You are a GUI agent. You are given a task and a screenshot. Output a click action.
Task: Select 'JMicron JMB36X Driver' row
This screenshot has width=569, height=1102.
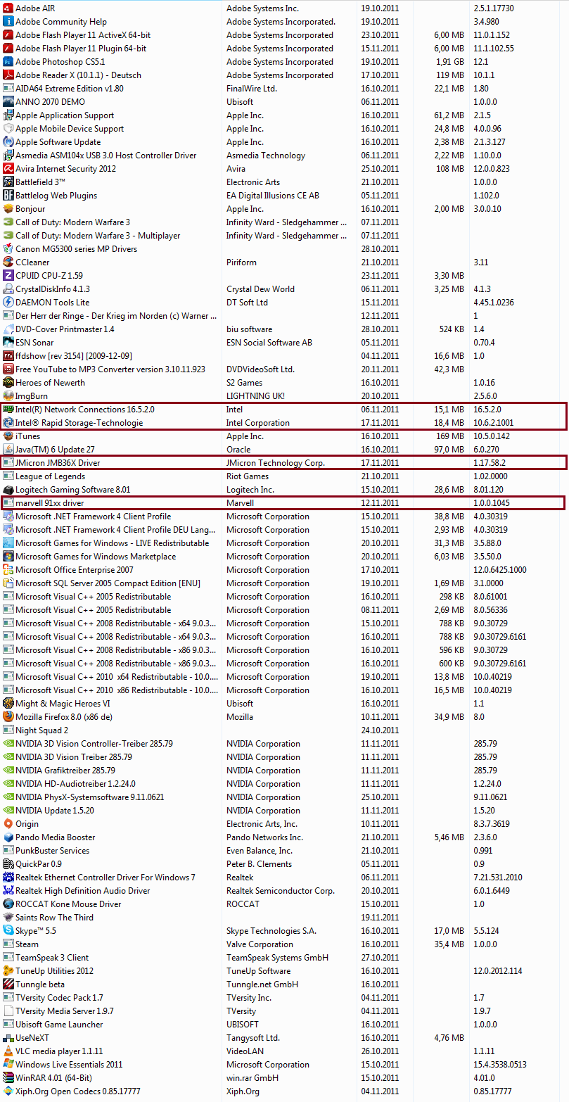point(284,463)
